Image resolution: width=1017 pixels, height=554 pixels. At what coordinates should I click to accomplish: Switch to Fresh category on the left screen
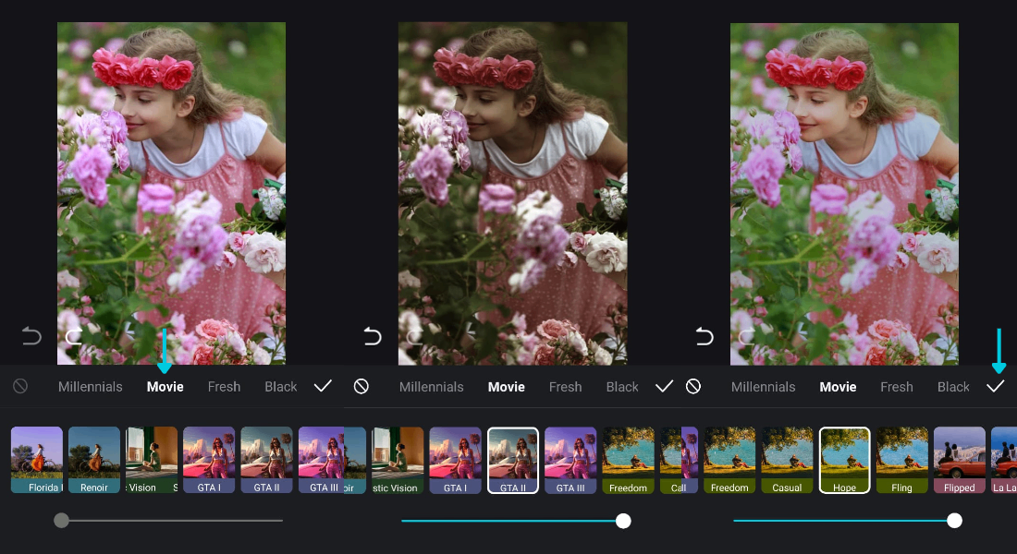[224, 387]
